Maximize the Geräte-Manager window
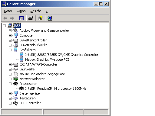This screenshot has height=116, width=155. click(101, 4)
